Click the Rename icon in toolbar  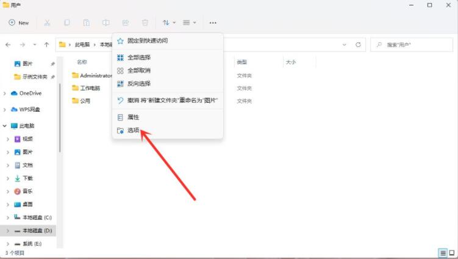click(x=106, y=23)
